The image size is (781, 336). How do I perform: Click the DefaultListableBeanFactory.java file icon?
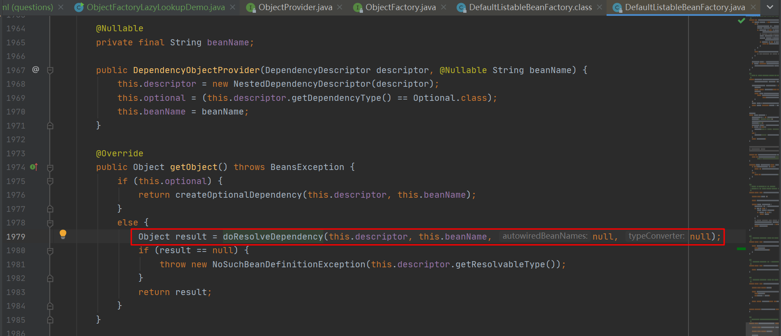617,7
